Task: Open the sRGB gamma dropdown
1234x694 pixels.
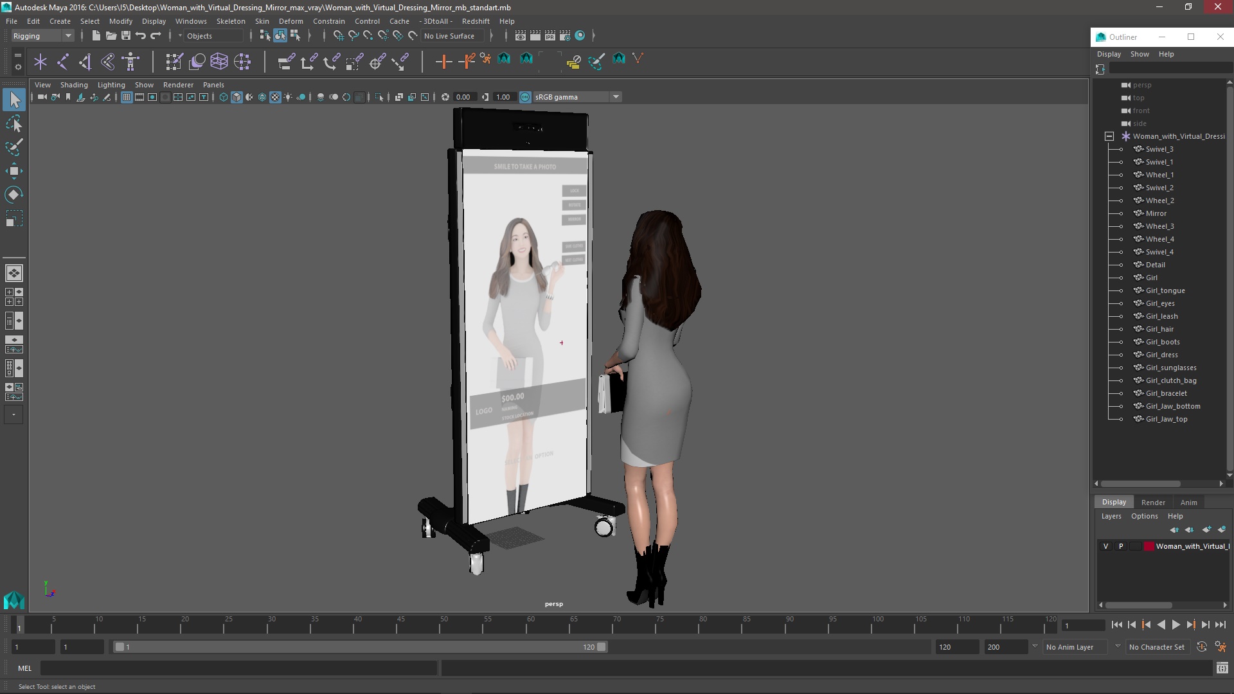Action: pos(577,97)
